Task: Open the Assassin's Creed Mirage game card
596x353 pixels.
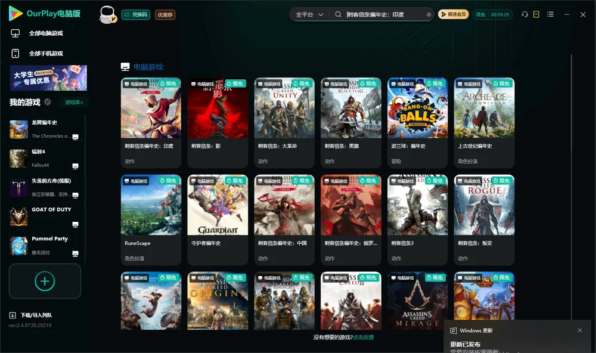Action: coord(417,301)
